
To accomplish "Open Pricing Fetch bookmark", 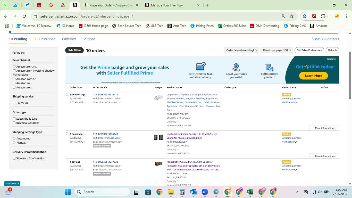I will pos(202,26).
